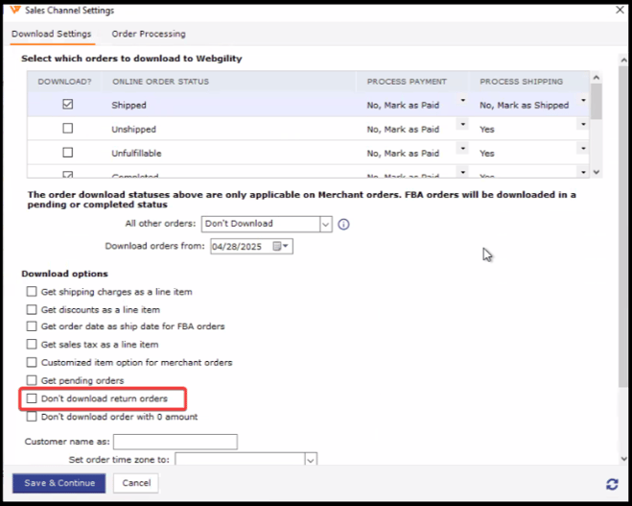Open the All other orders dropdown
This screenshot has height=506, width=632.
(325, 224)
